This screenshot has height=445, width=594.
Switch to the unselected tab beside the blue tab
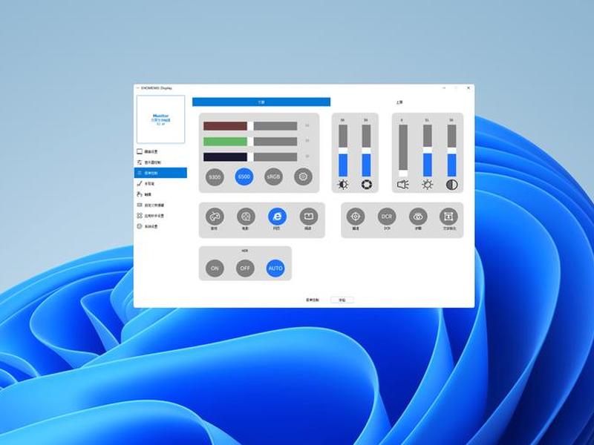[x=399, y=102]
